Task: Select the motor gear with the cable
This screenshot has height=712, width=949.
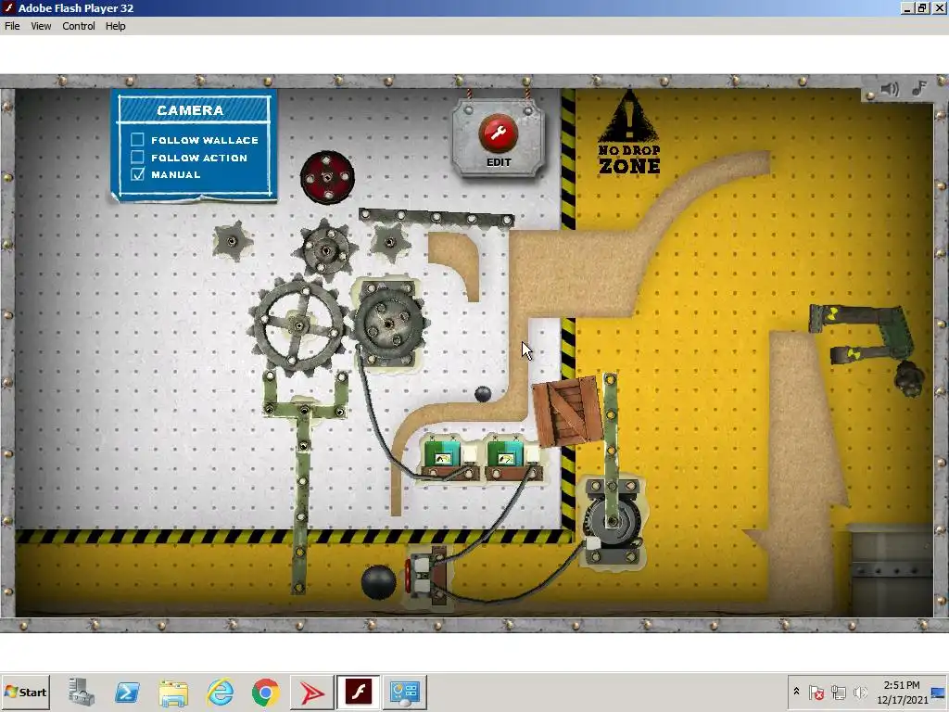Action: point(388,324)
